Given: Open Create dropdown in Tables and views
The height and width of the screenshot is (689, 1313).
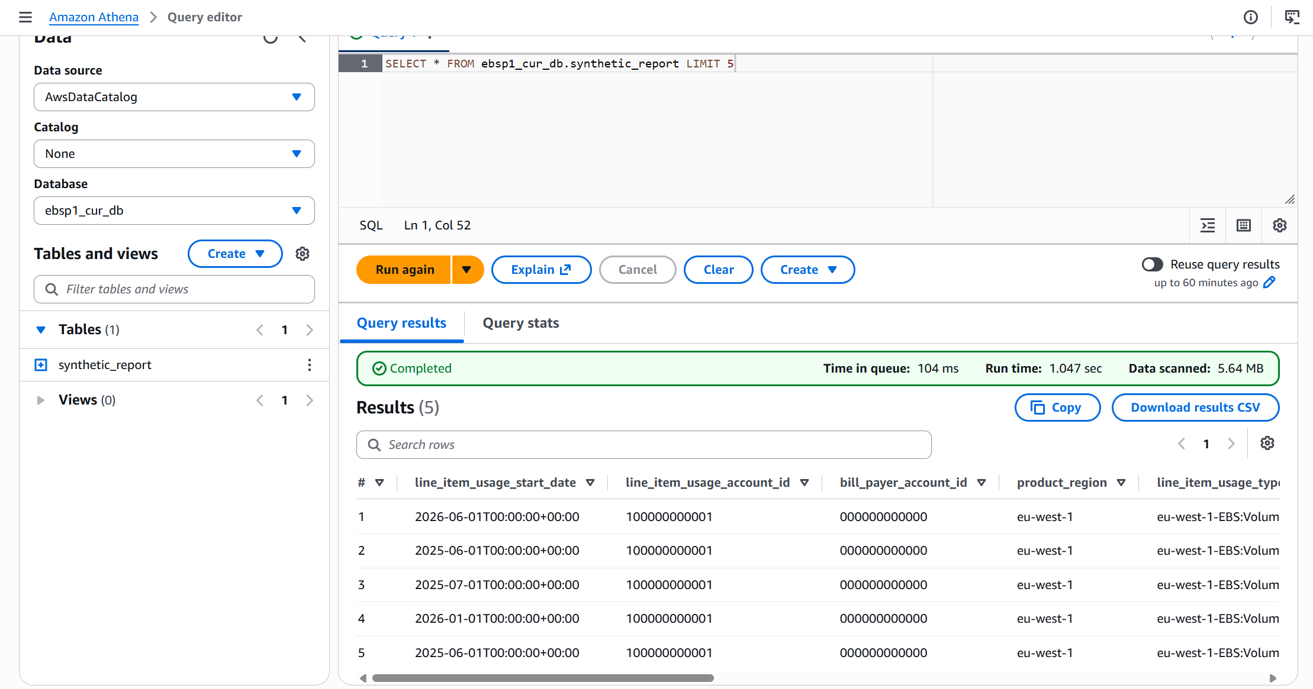Looking at the screenshot, I should [x=235, y=254].
